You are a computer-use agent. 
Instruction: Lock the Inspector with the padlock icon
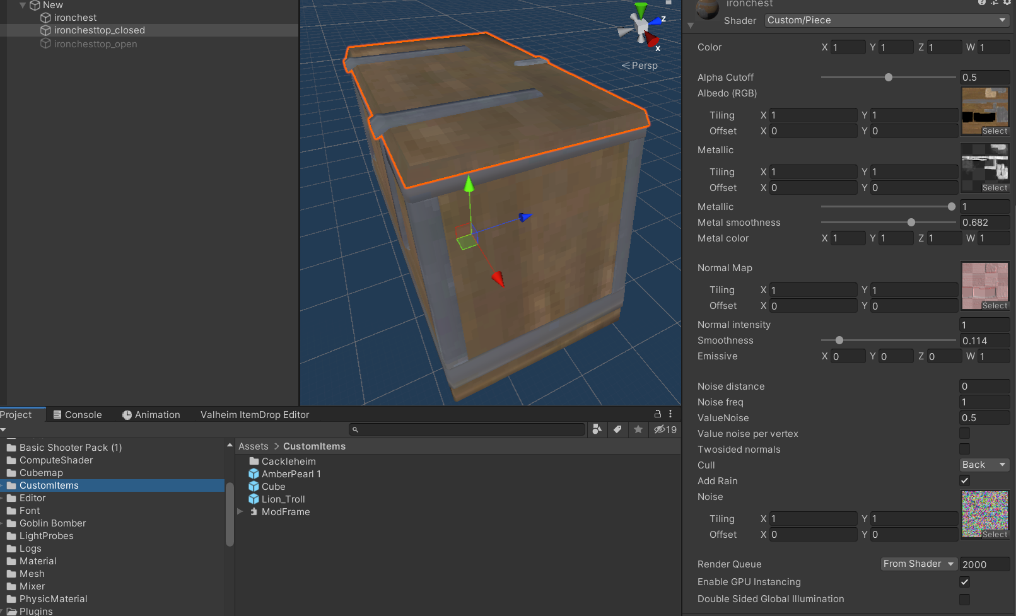point(657,414)
